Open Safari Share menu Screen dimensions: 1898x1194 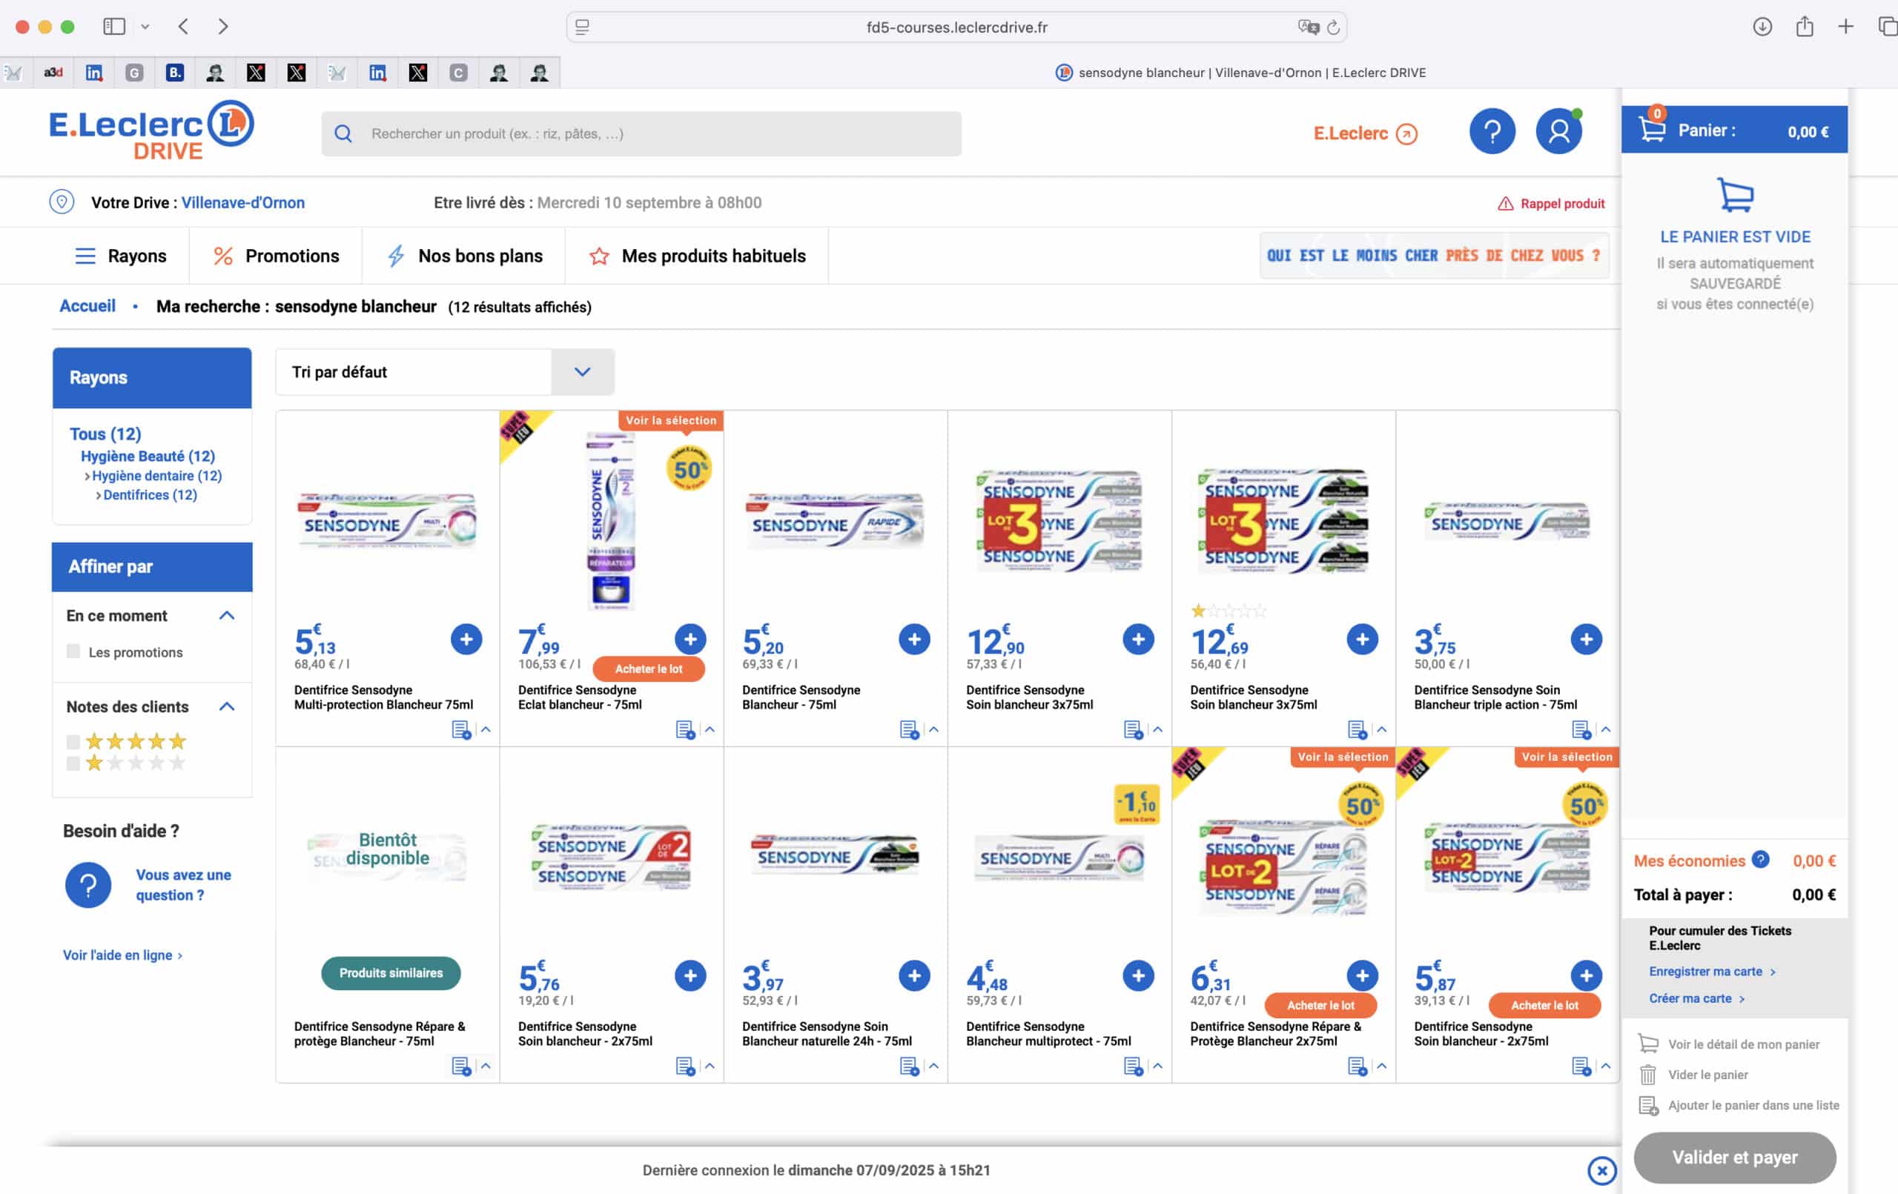(1804, 27)
